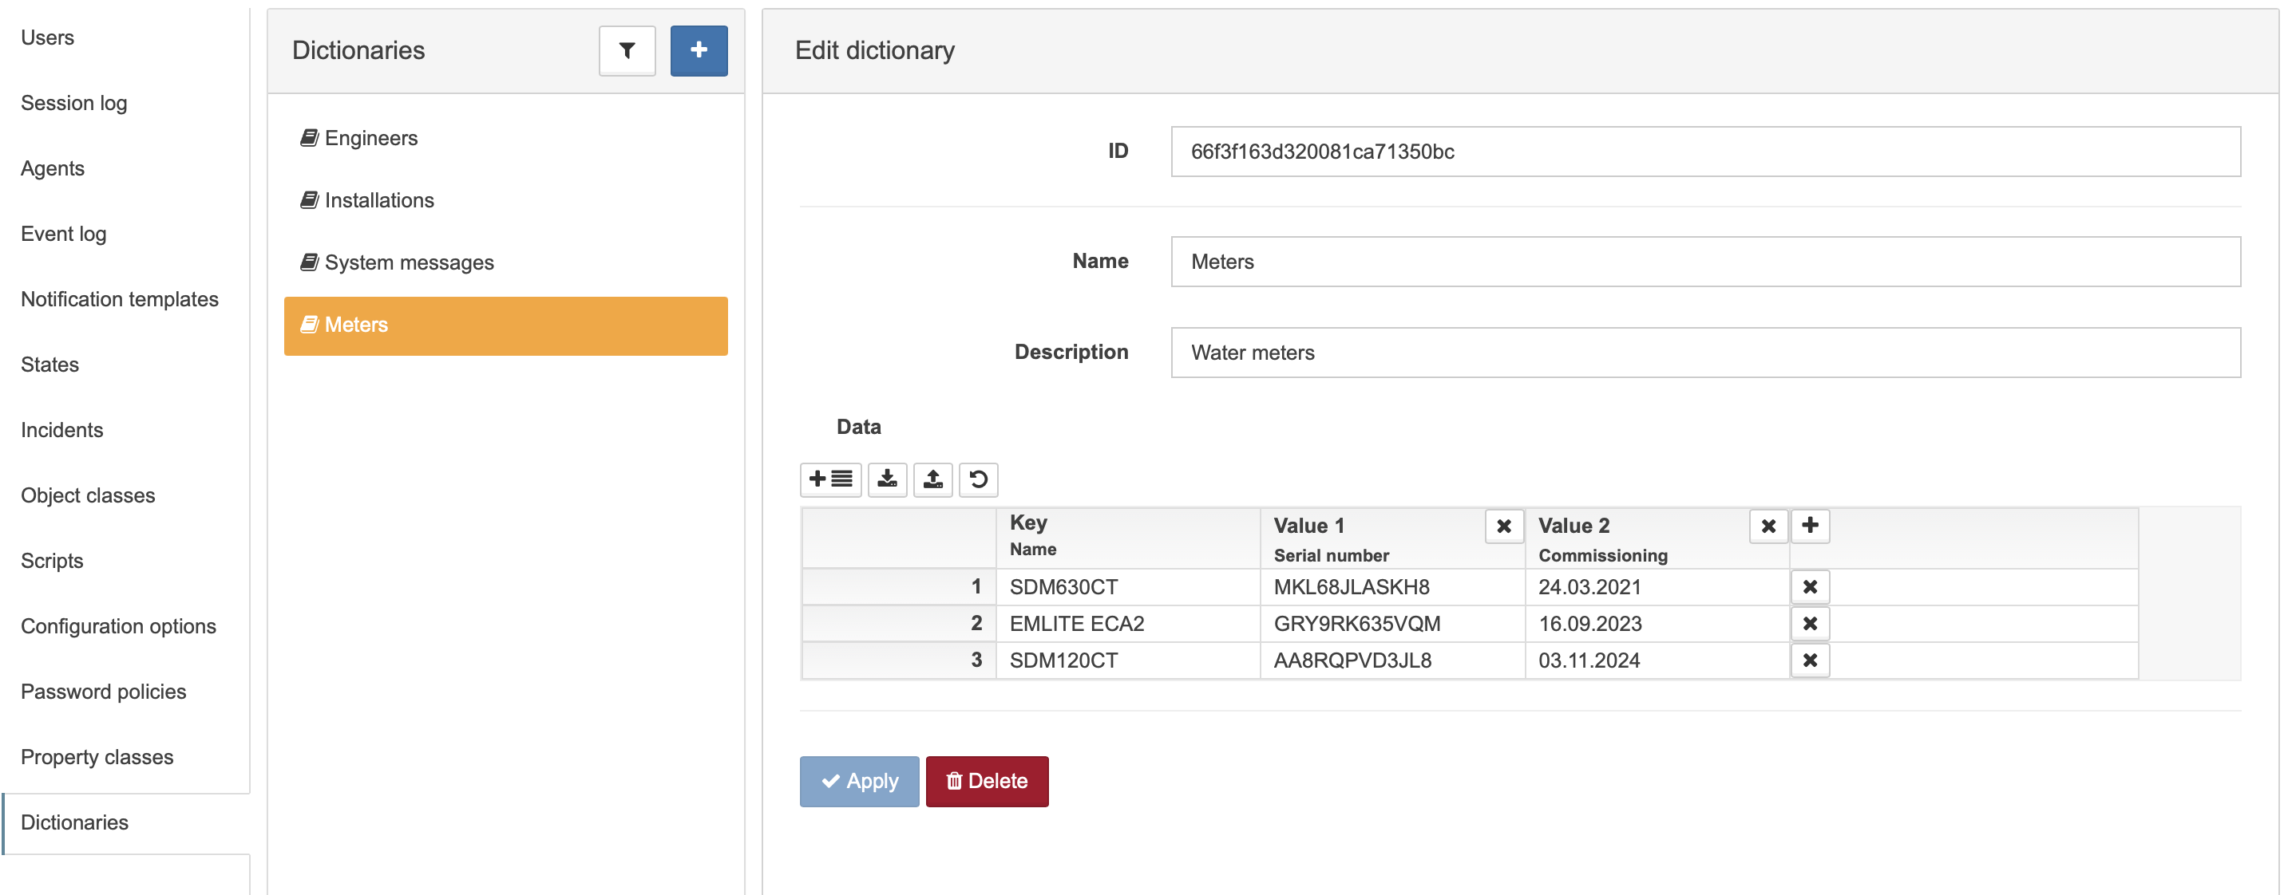Image resolution: width=2288 pixels, height=895 pixels.
Task: Open Property classes
Action: click(x=97, y=757)
